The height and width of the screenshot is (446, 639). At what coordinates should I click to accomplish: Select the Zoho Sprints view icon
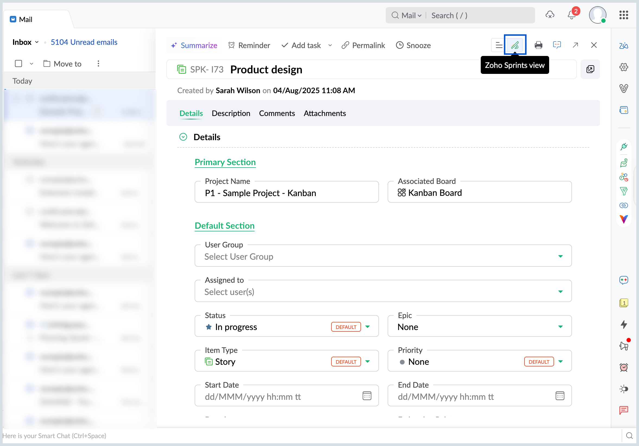[x=515, y=45]
